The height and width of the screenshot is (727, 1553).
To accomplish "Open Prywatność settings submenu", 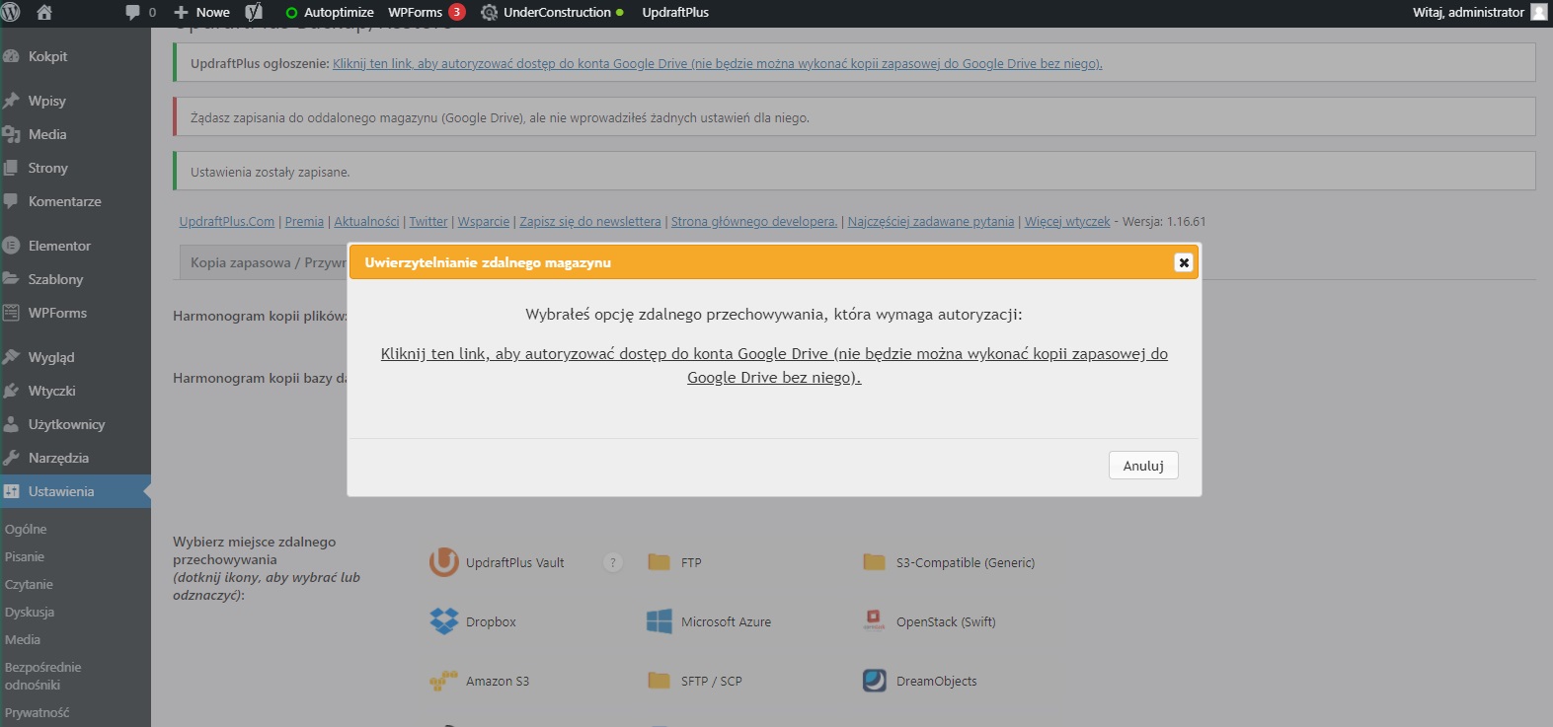I will 38,712.
